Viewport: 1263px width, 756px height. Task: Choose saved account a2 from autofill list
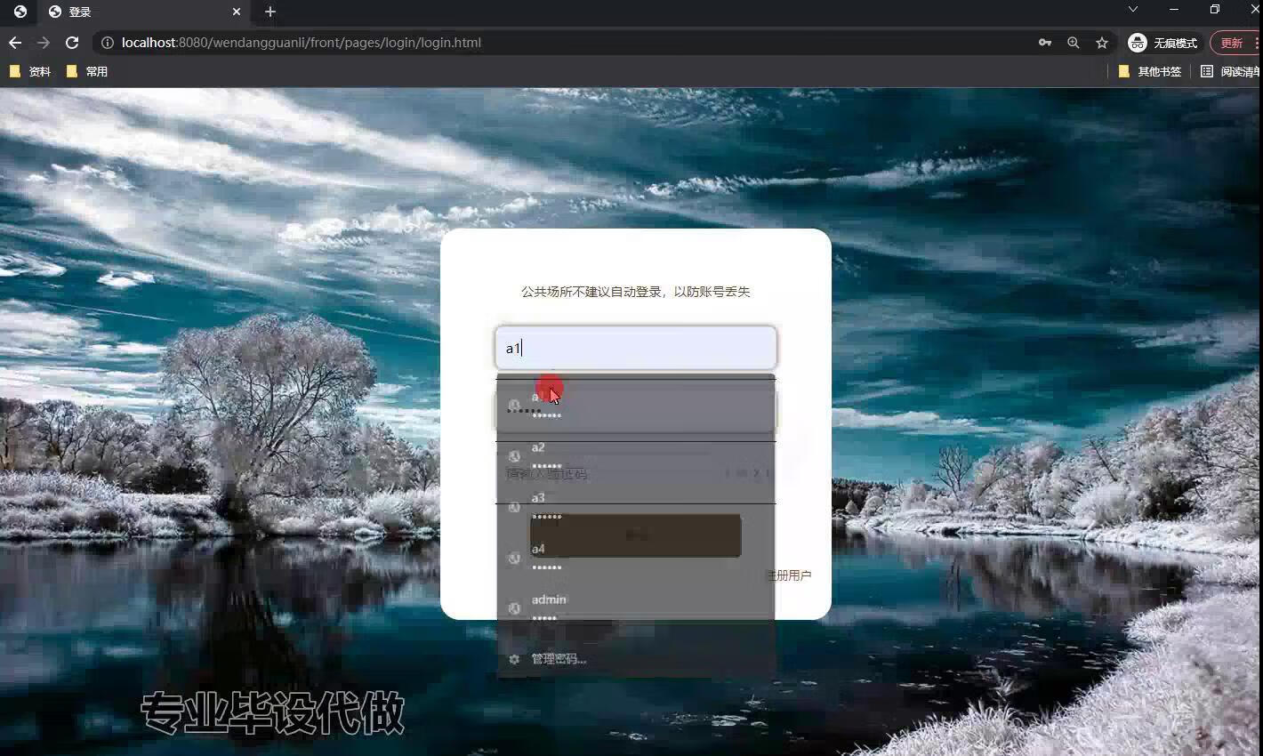pos(636,456)
